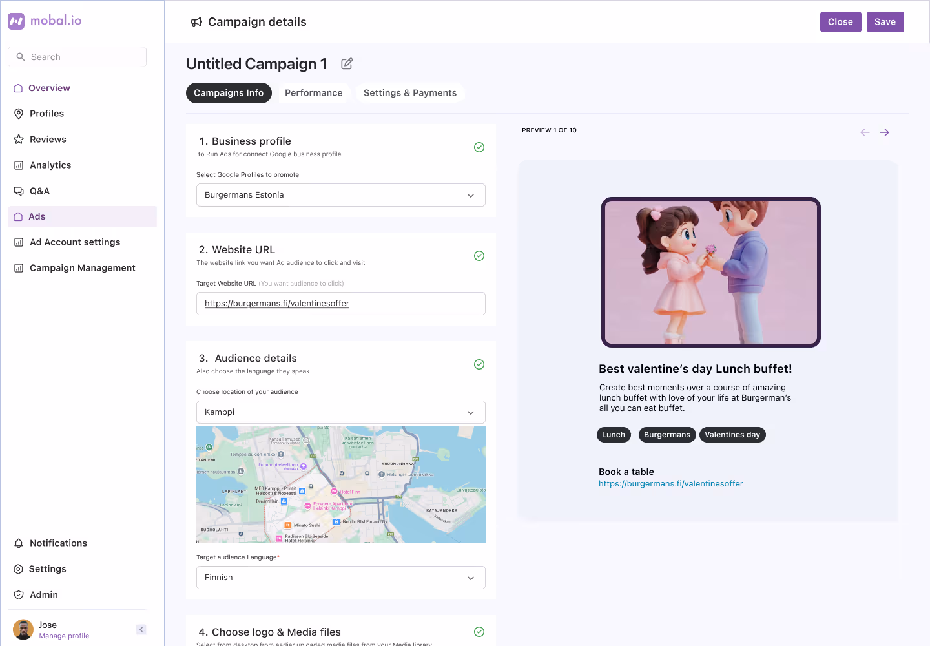This screenshot has height=646, width=930.
Task: Click the Ad Account settings icon
Action: [19, 242]
